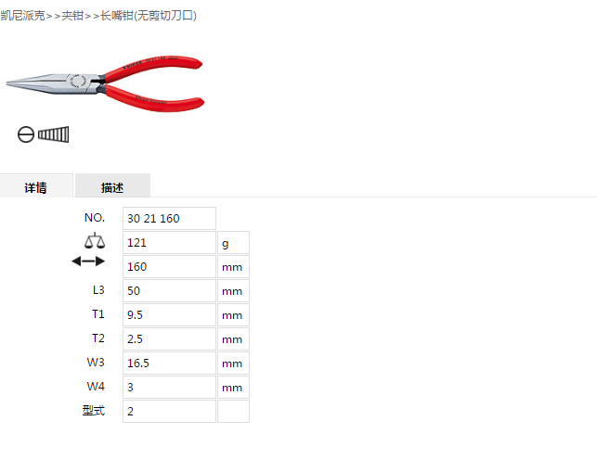Click the T2 value field showing 2.5
The height and width of the screenshot is (472, 597).
pyautogui.click(x=169, y=338)
